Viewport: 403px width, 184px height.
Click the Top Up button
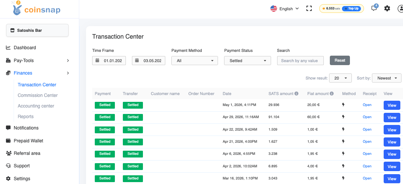(351, 8)
